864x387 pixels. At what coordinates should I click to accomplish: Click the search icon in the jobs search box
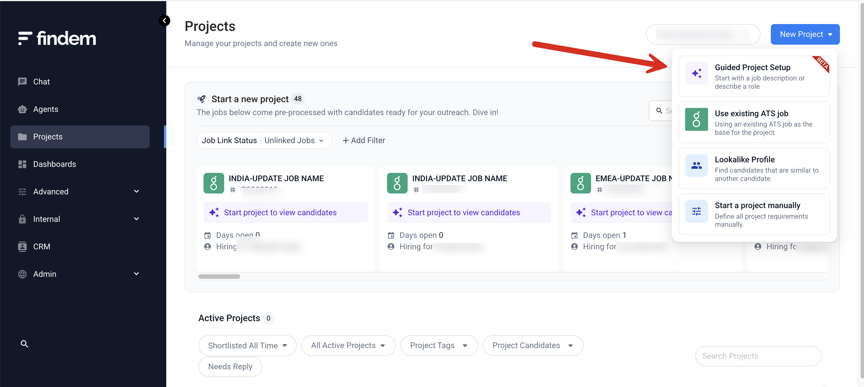click(659, 111)
